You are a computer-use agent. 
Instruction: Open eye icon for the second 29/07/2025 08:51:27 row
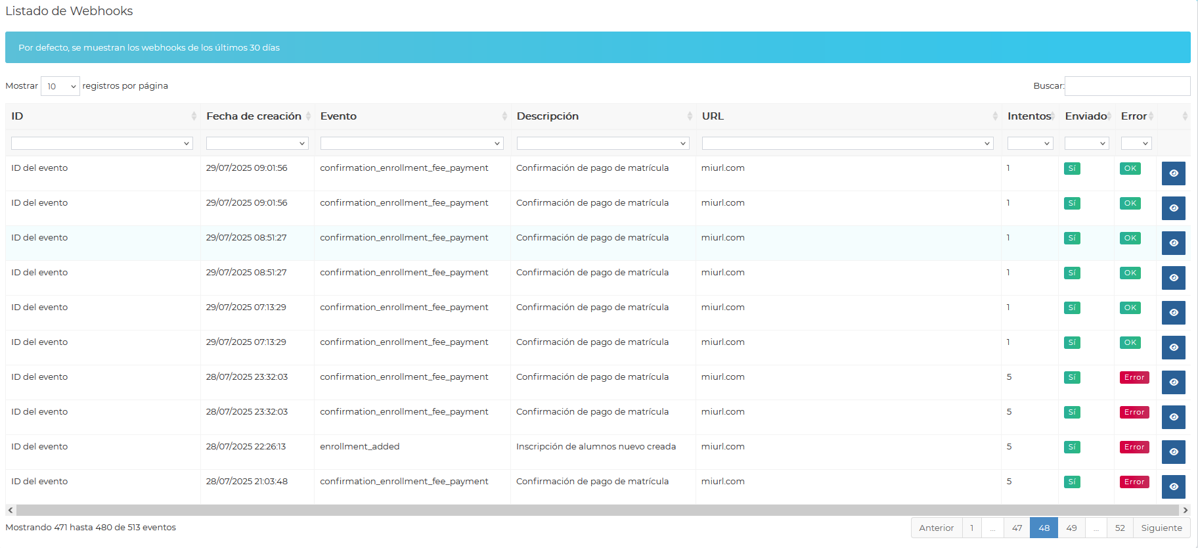[x=1173, y=278]
